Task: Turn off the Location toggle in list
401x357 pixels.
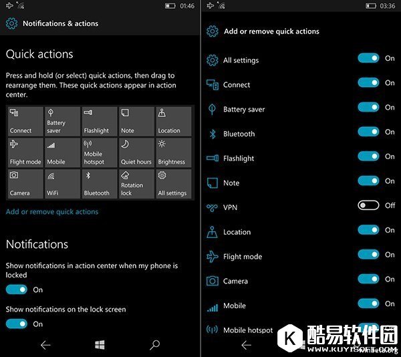Action: coord(368,230)
